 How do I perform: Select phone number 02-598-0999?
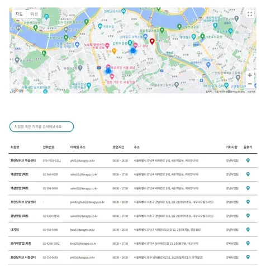click(50, 188)
